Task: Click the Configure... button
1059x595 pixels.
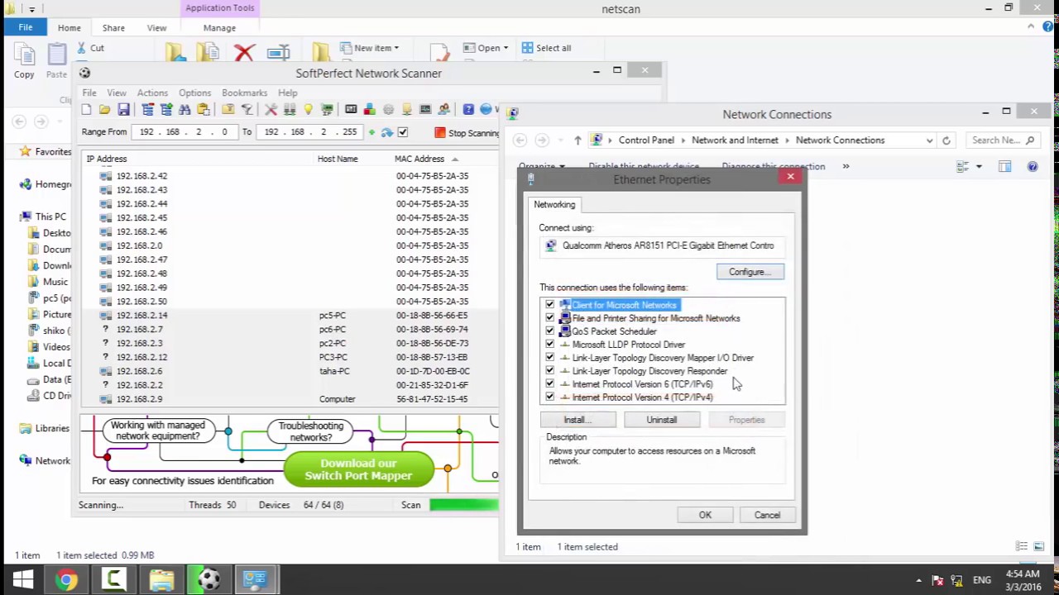Action: coord(750,272)
